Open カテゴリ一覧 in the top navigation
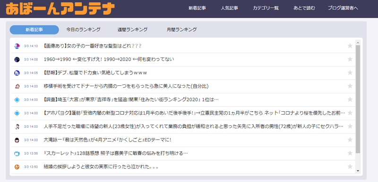The image size is (378, 182). [266, 8]
